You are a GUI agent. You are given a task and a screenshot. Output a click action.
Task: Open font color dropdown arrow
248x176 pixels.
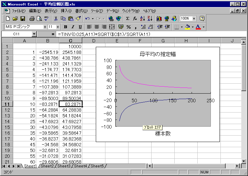[203, 27]
